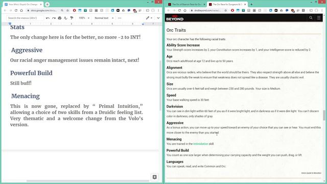Open Chrome menu in D&D Beyond window
This screenshot has width=327, height=184.
coord(322,10)
